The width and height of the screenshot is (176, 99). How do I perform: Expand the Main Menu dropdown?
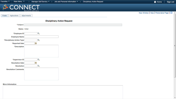coord(19,2)
